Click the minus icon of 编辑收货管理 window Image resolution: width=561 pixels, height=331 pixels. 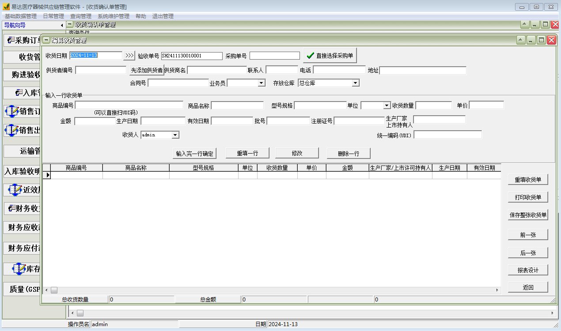46,40
